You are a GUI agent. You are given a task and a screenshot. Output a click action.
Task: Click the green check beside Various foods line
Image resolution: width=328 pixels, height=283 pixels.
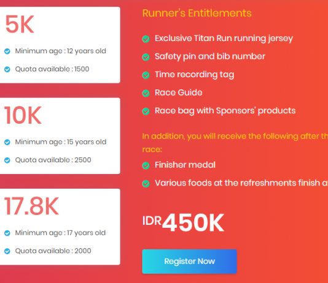click(146, 184)
